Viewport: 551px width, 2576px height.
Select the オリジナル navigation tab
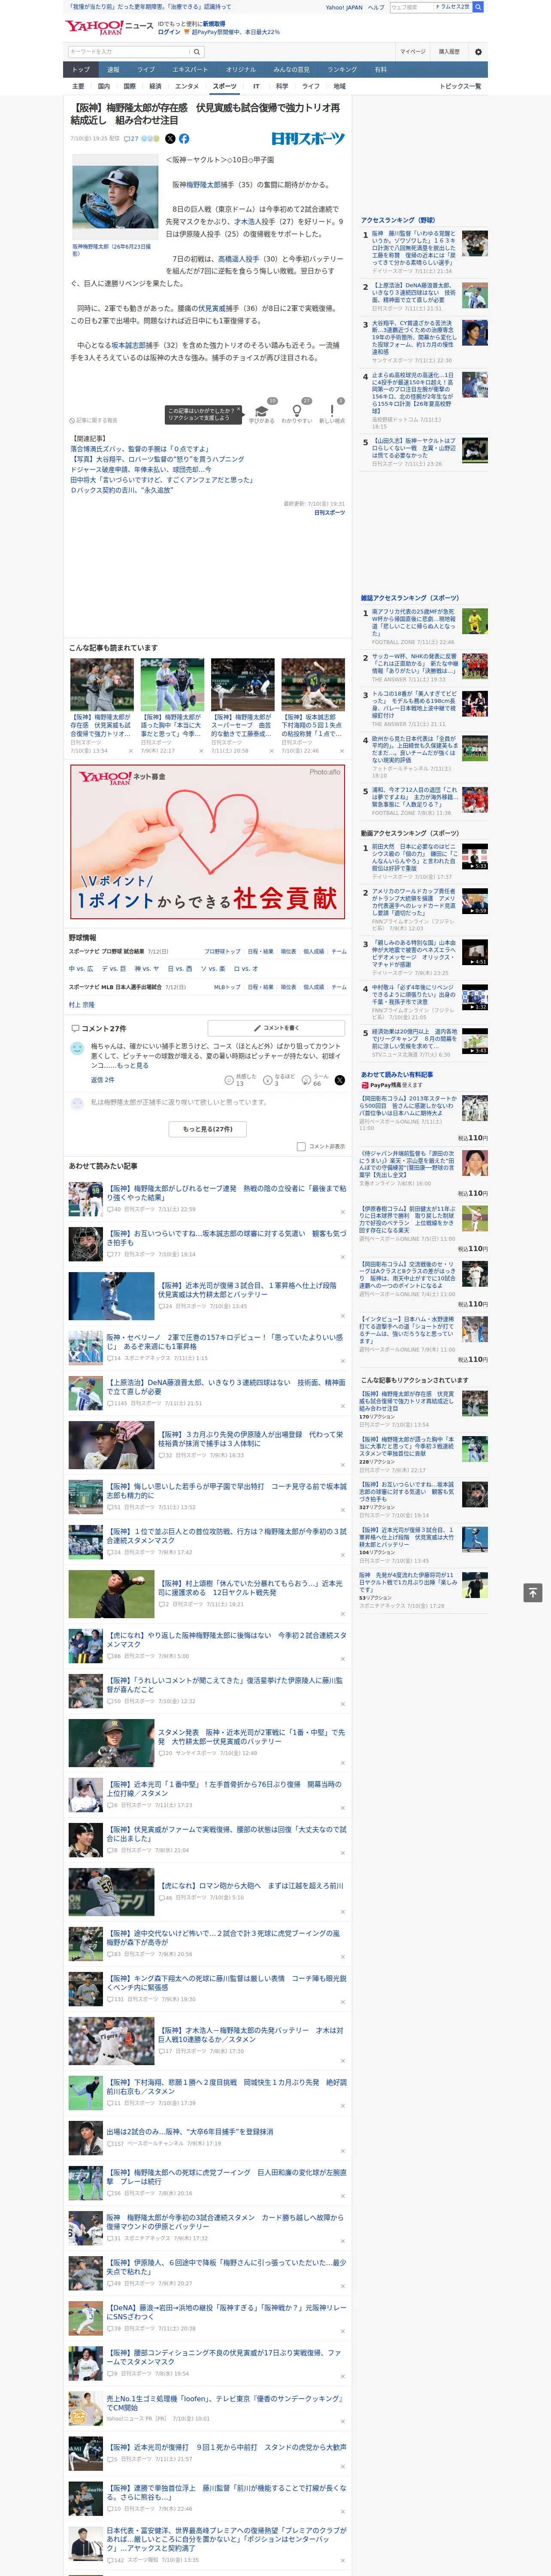point(241,70)
